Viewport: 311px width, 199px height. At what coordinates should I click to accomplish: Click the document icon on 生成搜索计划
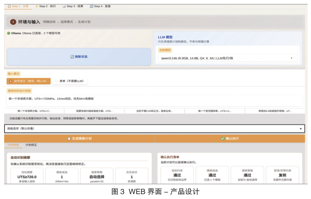(x=69, y=138)
